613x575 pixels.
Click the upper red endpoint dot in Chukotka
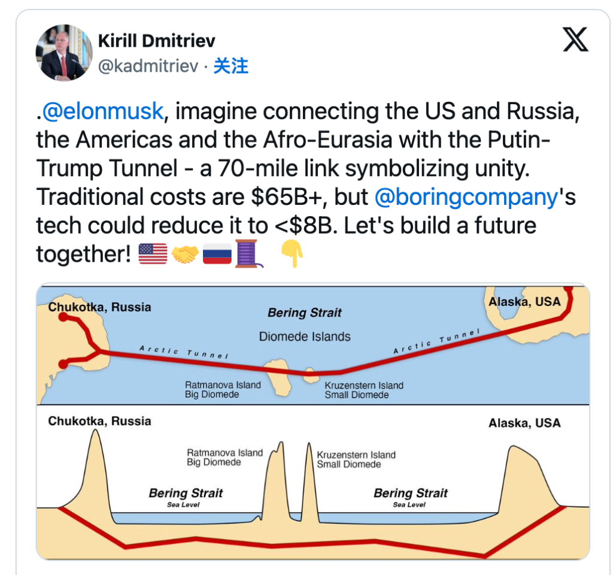pos(62,317)
